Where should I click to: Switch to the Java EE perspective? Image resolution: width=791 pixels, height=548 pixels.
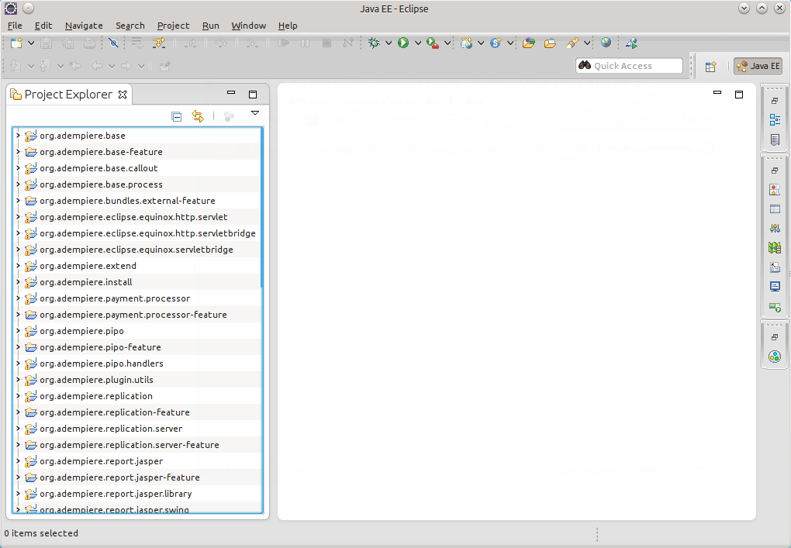click(x=758, y=67)
